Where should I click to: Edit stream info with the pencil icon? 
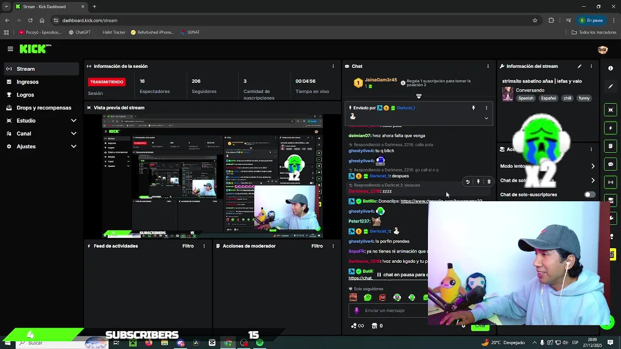click(579, 66)
